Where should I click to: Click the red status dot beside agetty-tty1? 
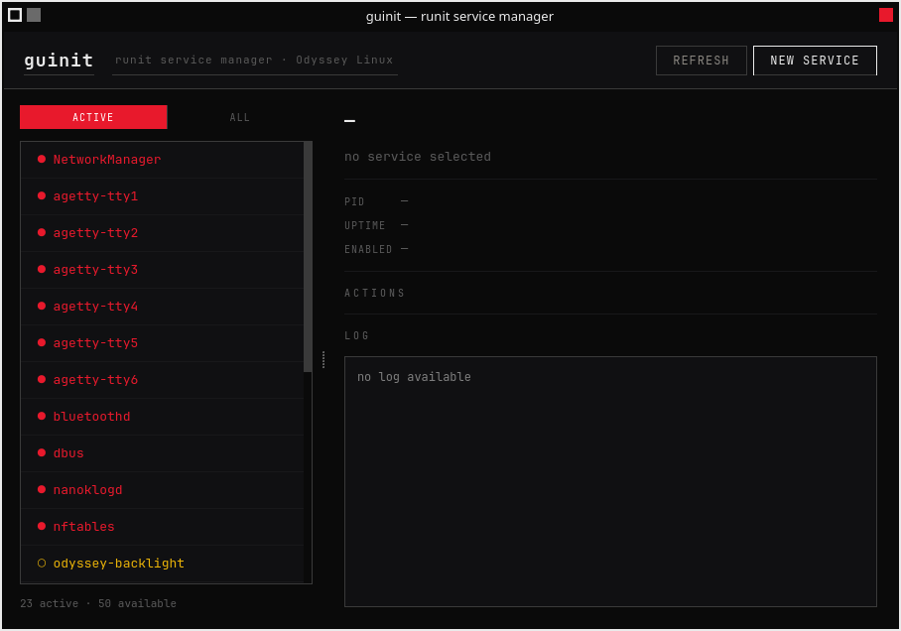[42, 196]
